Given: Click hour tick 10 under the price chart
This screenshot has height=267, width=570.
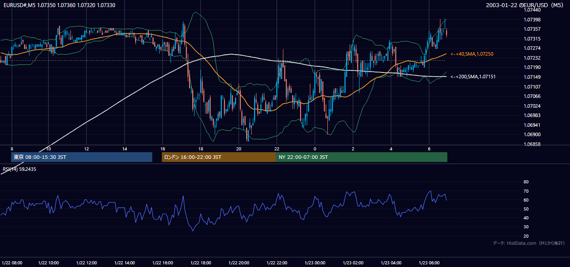Looking at the screenshot, I should (49, 149).
